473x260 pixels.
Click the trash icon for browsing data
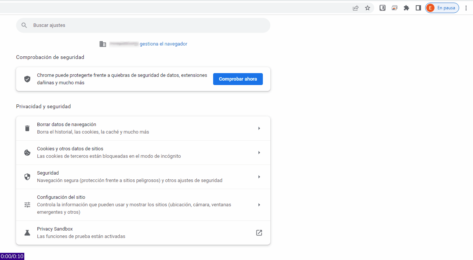point(27,128)
